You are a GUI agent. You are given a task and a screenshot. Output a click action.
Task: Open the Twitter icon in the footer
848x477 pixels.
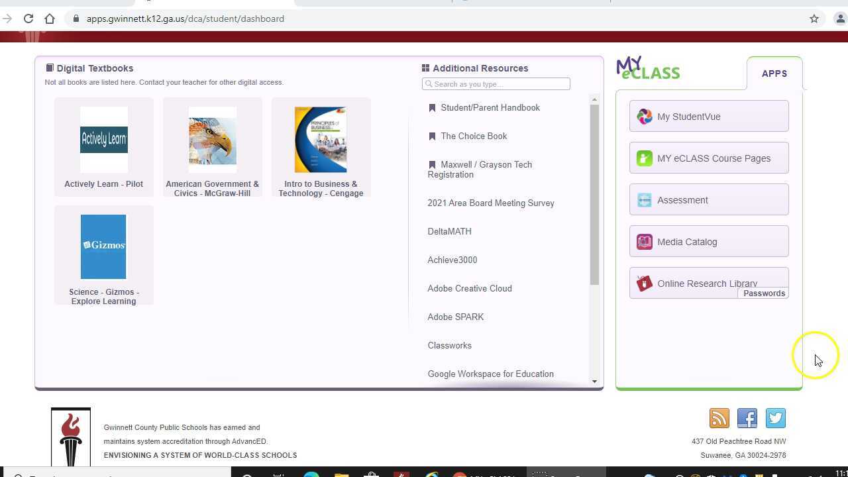pos(775,418)
